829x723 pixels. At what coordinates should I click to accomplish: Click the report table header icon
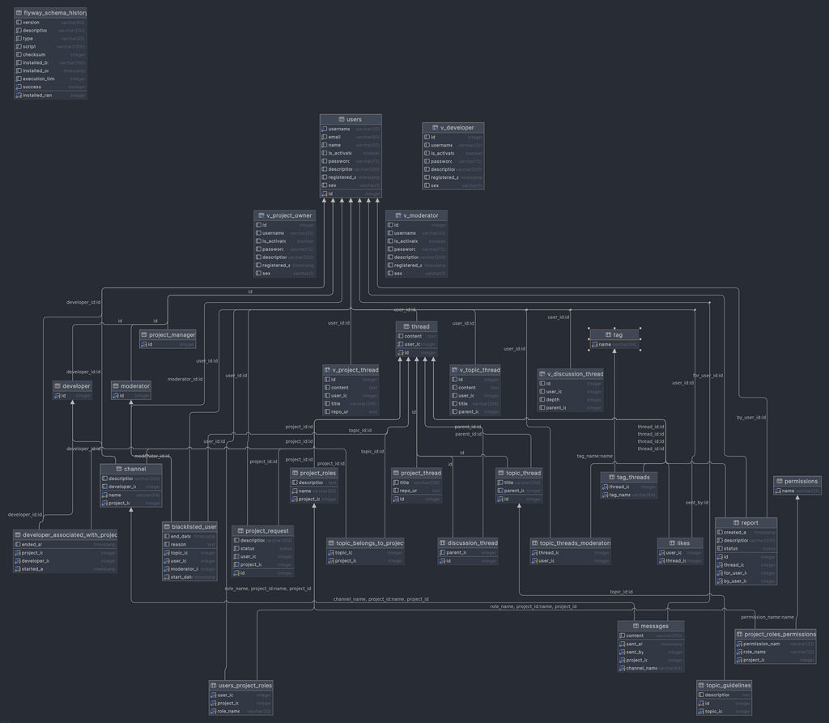coord(737,523)
